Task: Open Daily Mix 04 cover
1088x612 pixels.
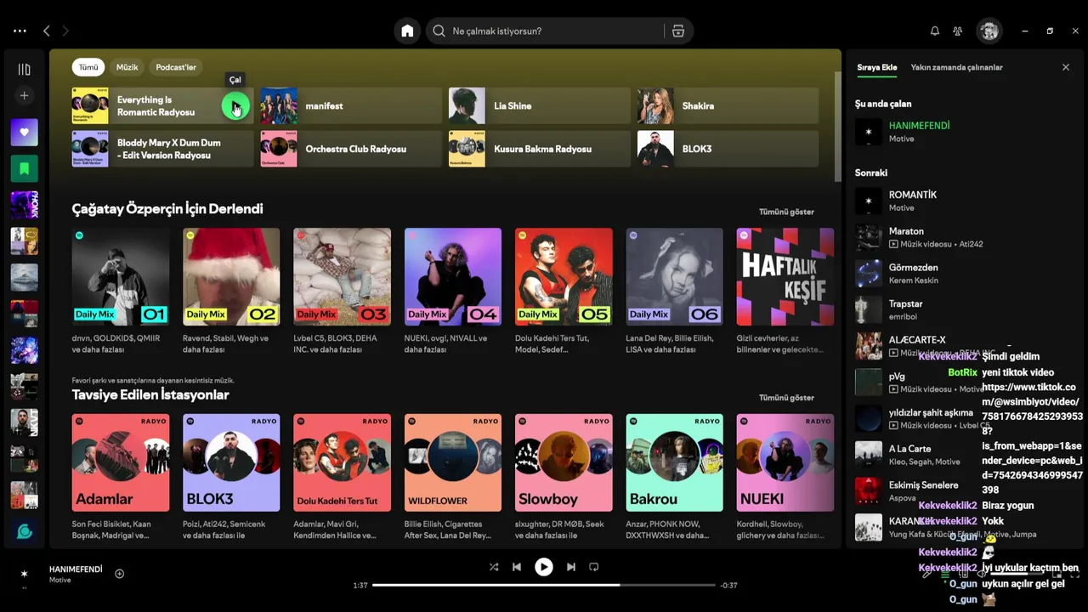Action: coord(453,276)
